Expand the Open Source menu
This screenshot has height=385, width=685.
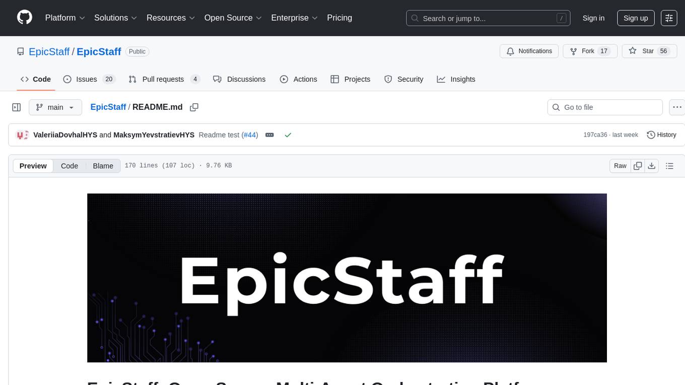233,18
